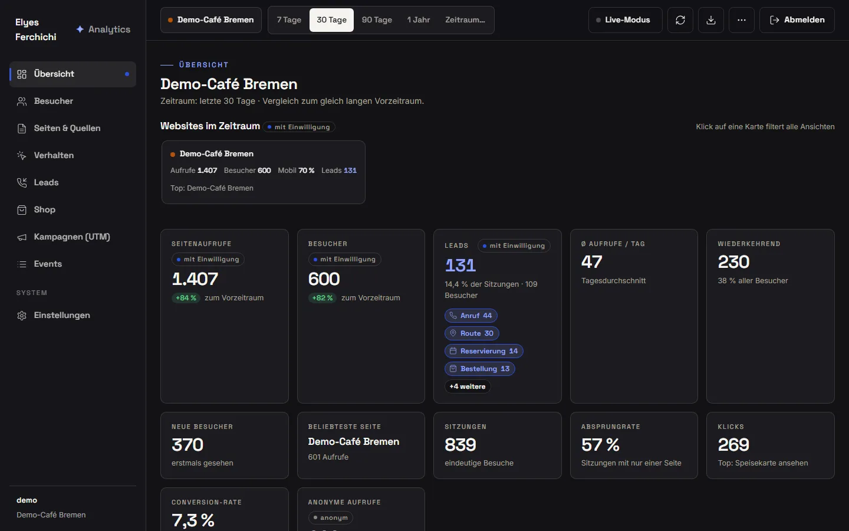Click the Anruf 44 lead chip
The width and height of the screenshot is (849, 531).
click(x=471, y=316)
